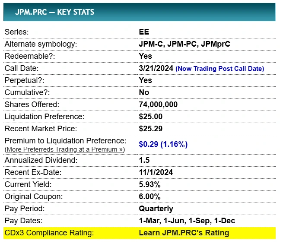Click the 'CDx3 Compliance Rating:' label
This screenshot has width=283, height=244.
49,233
